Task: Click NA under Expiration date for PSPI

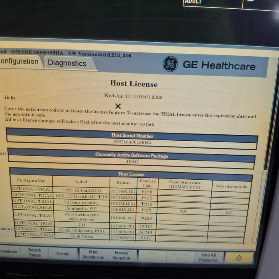Action: coord(183,211)
